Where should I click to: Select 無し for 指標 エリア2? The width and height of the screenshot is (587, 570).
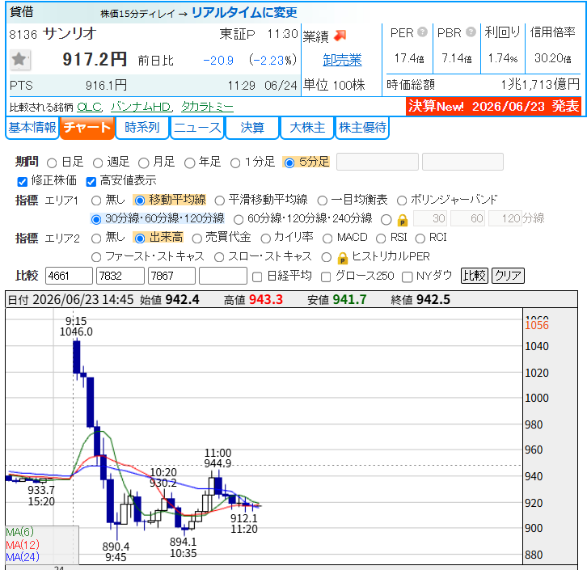(x=96, y=239)
